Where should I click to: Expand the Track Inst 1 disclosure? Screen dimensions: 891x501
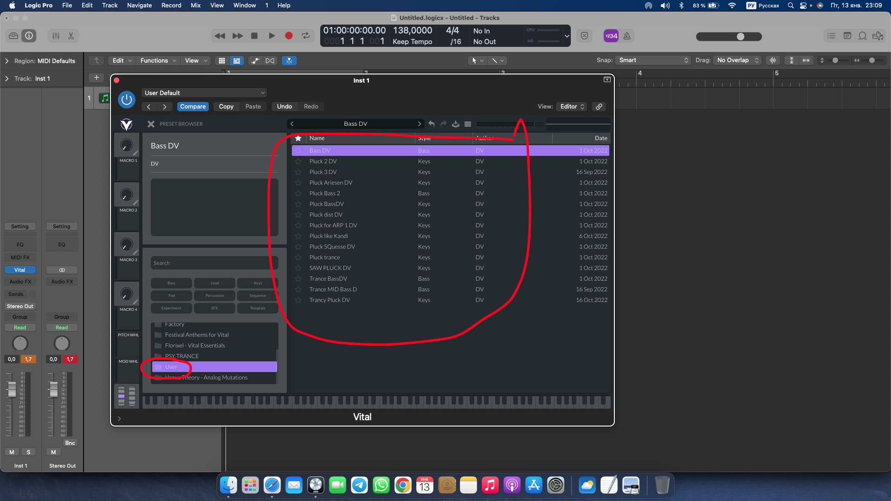click(x=6, y=78)
